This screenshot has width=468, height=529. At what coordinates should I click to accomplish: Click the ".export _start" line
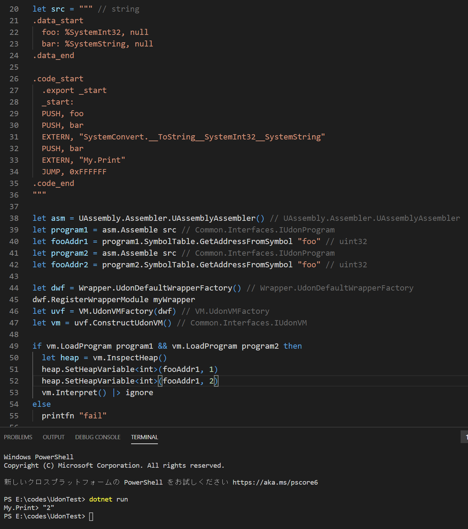[x=74, y=90]
